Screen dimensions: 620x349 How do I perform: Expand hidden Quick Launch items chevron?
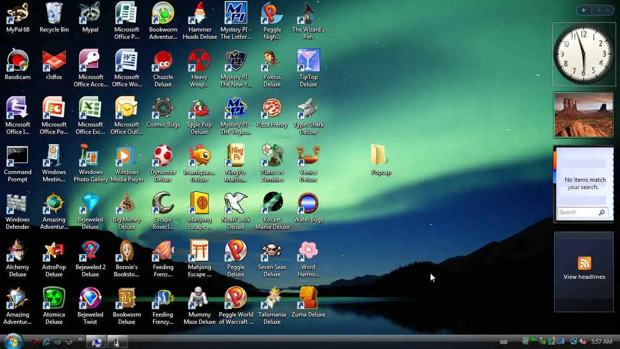tap(80, 339)
